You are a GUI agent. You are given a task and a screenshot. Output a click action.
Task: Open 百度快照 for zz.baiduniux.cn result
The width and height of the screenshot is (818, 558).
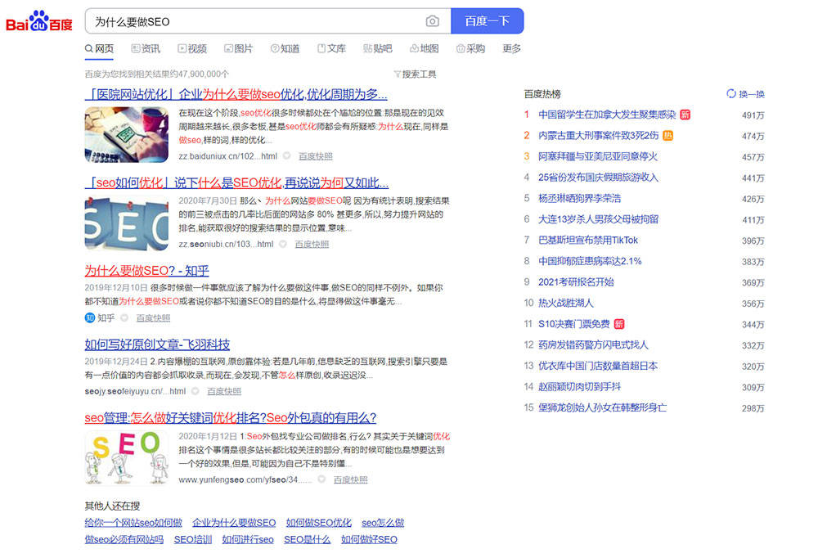coord(316,156)
